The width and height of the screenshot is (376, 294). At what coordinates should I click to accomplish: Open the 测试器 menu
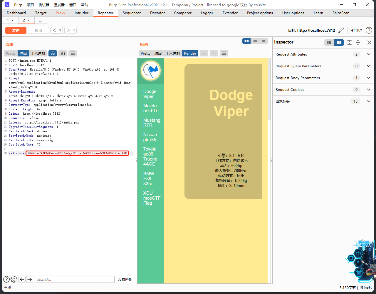click(x=44, y=5)
